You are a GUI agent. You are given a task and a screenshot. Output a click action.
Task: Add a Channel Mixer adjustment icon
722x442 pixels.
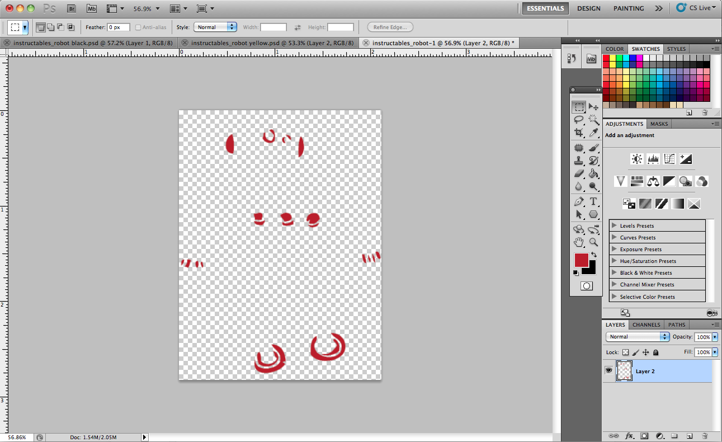click(702, 181)
